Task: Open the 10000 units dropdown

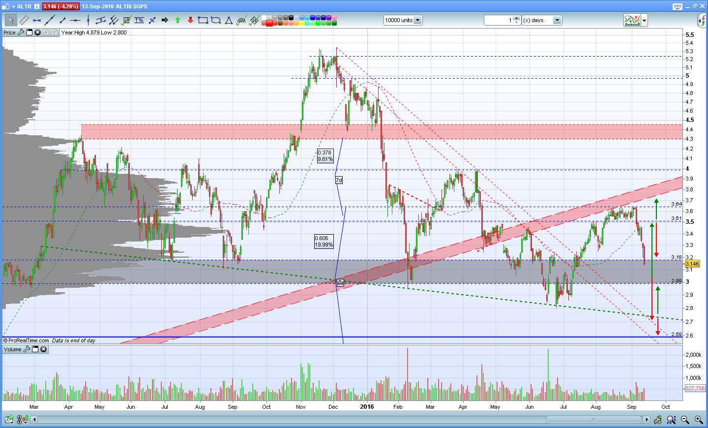Action: 417,20
